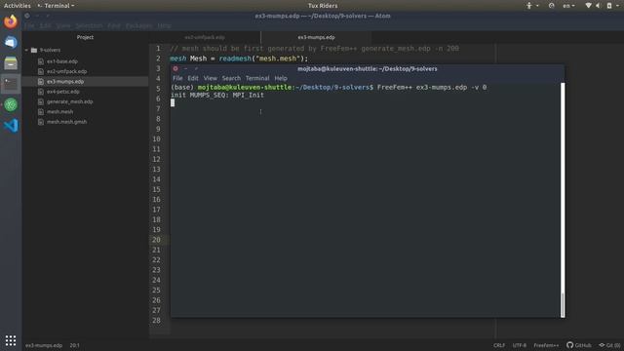
Task: Open the Files manager dock icon
Action: [x=11, y=62]
